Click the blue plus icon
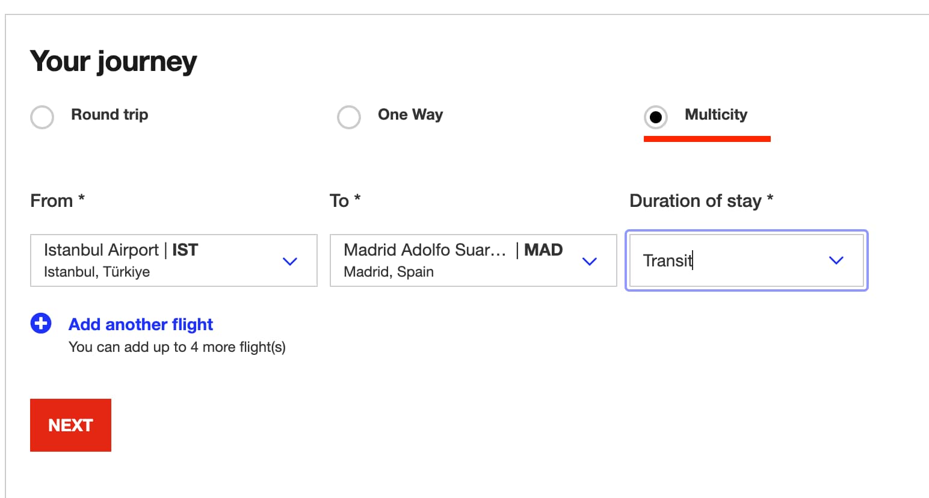The height and width of the screenshot is (498, 929). point(41,324)
